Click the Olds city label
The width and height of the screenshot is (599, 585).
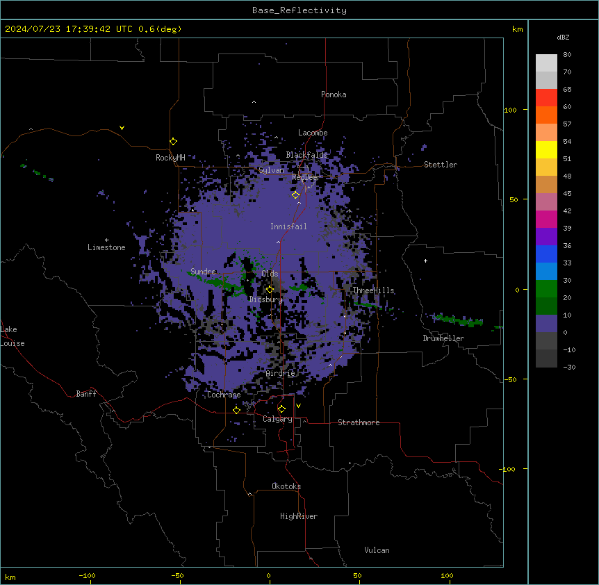pyautogui.click(x=270, y=274)
